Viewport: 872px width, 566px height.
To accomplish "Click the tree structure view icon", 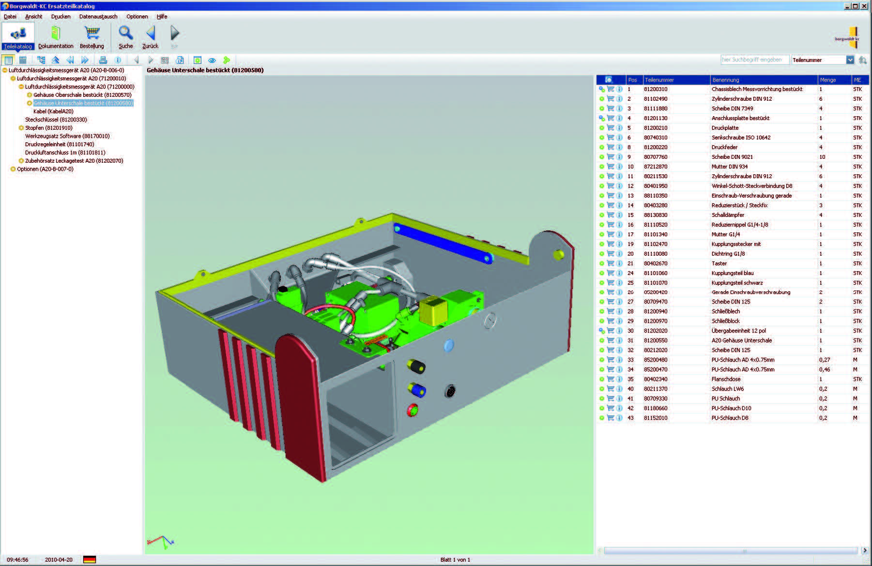I will pyautogui.click(x=41, y=60).
